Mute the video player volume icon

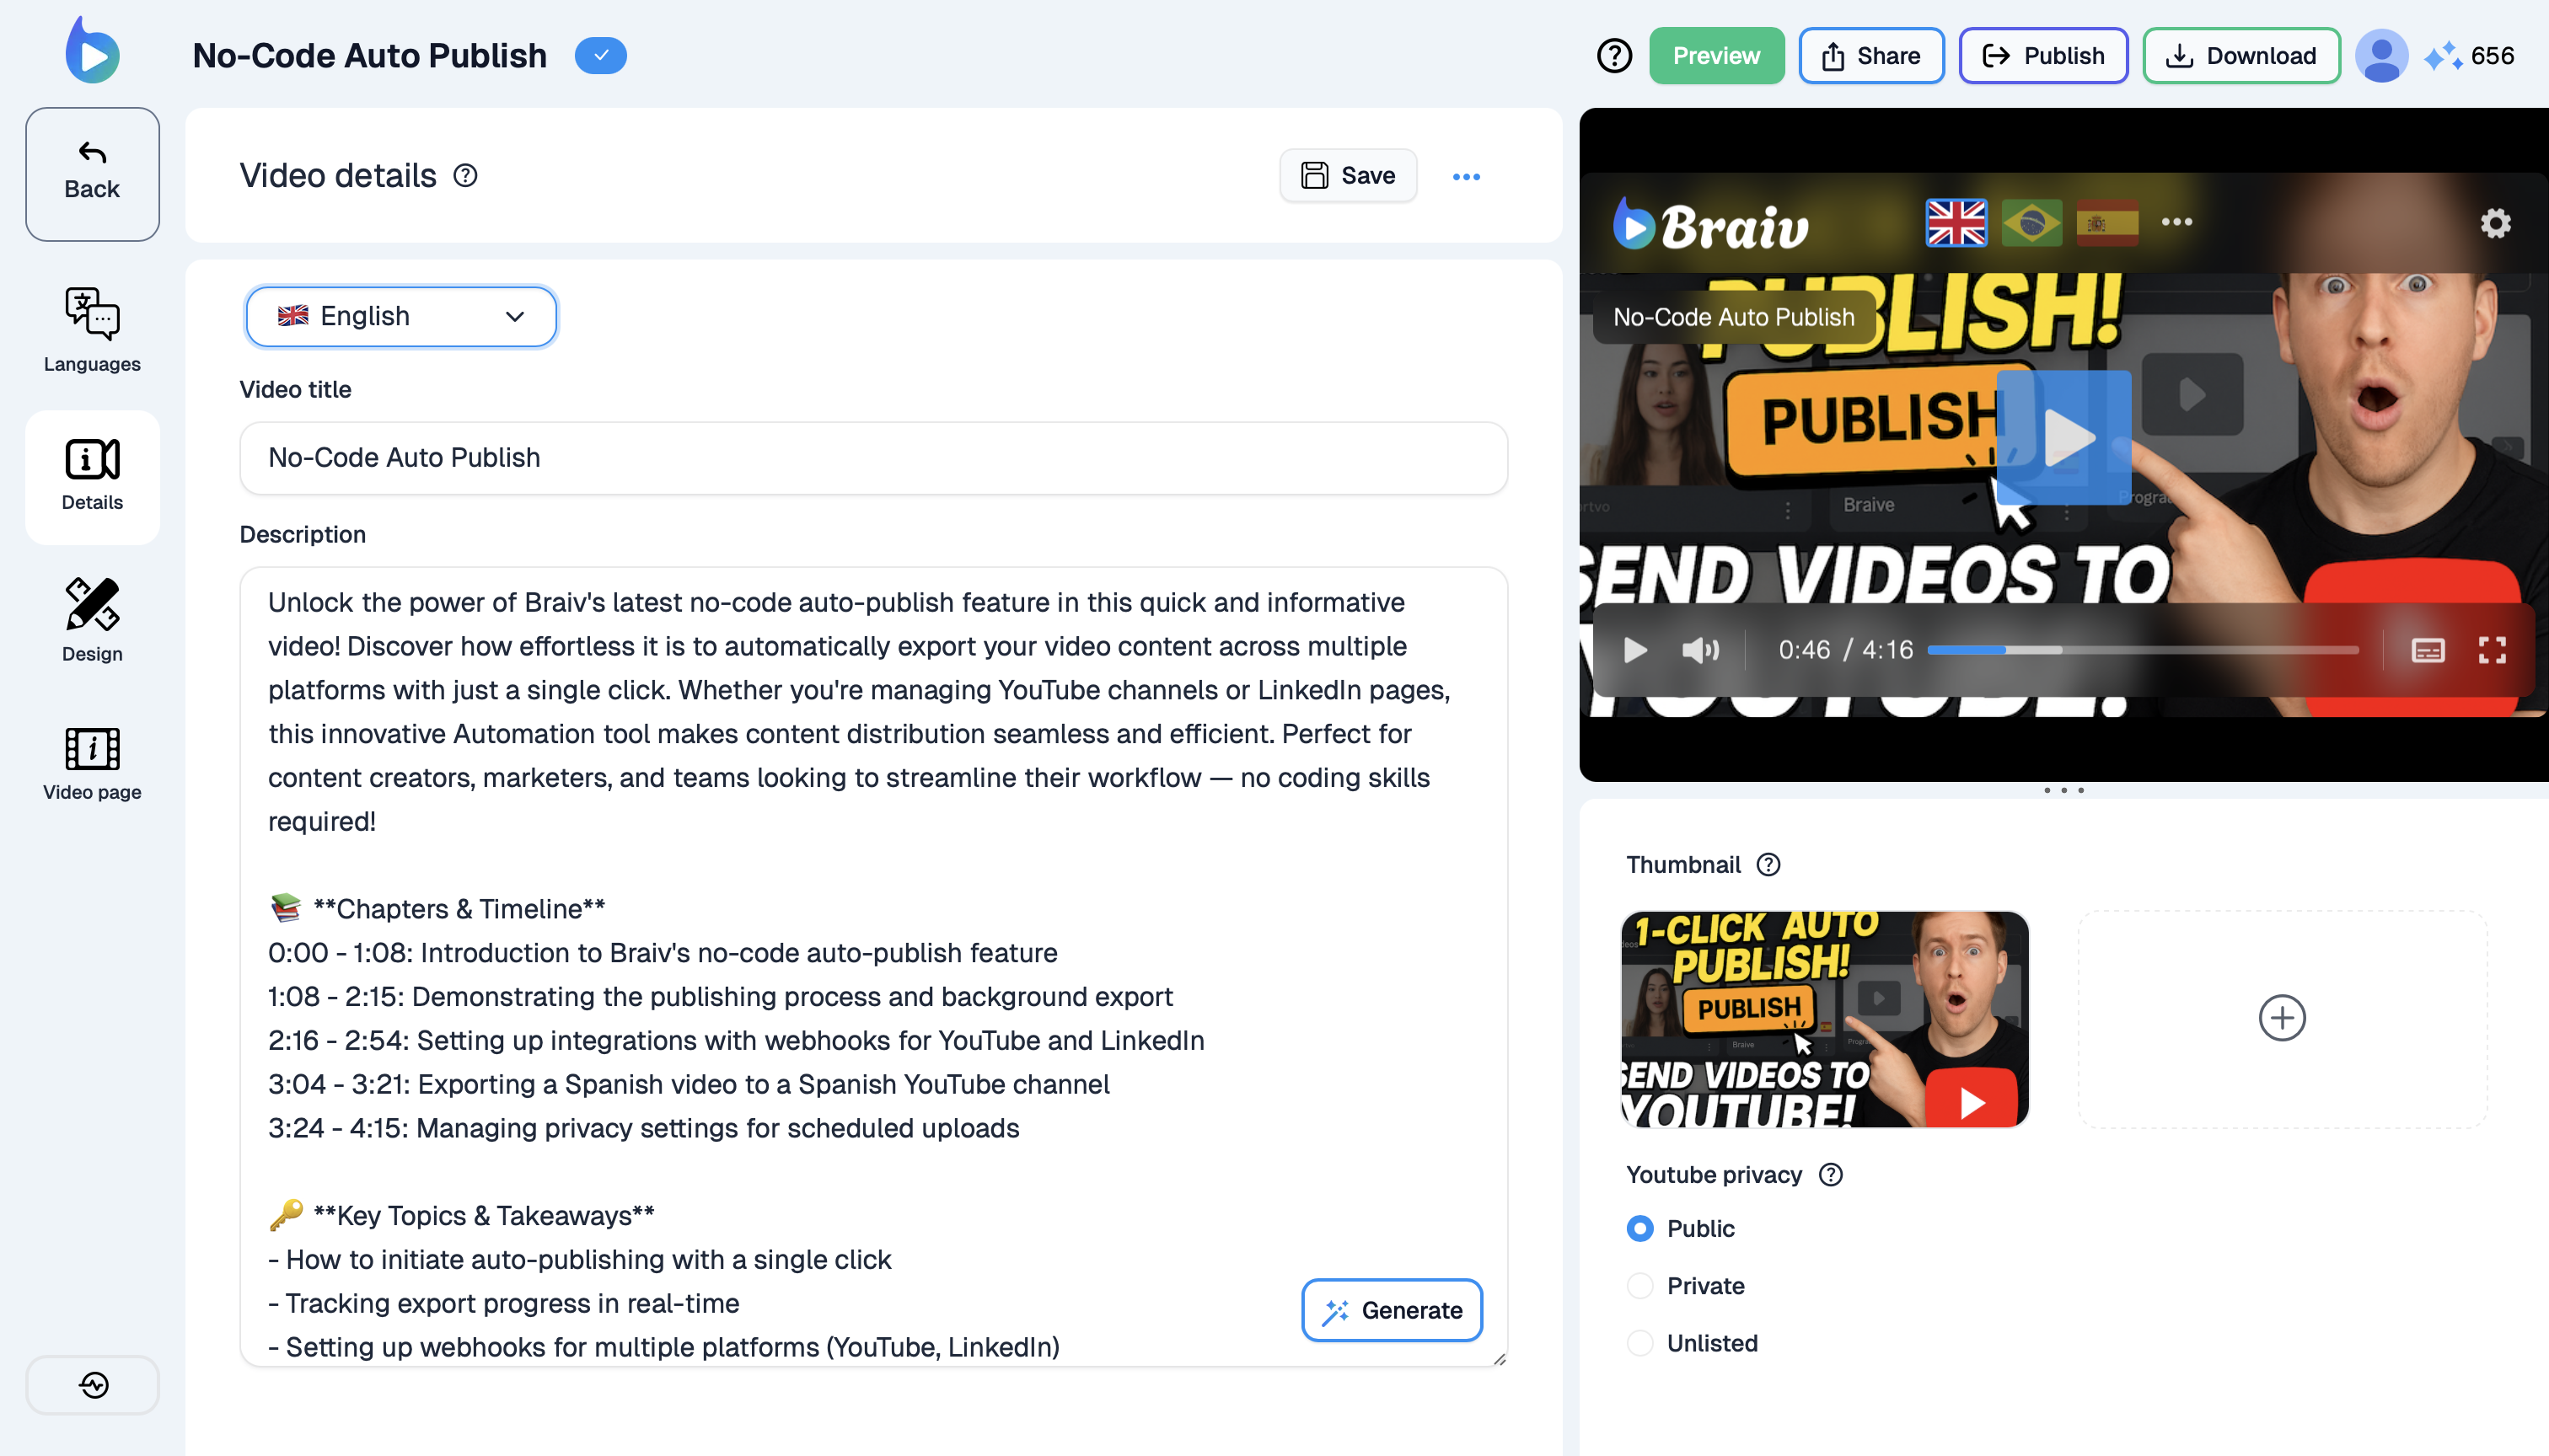coord(1699,650)
